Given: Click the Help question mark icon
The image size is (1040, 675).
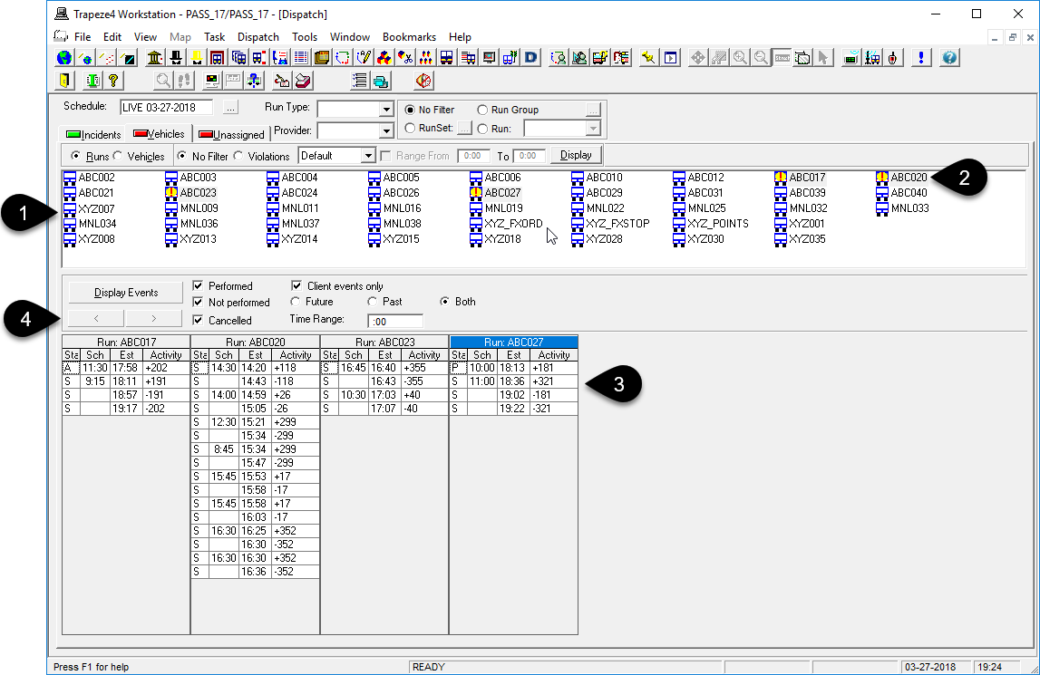Looking at the screenshot, I should (x=948, y=57).
